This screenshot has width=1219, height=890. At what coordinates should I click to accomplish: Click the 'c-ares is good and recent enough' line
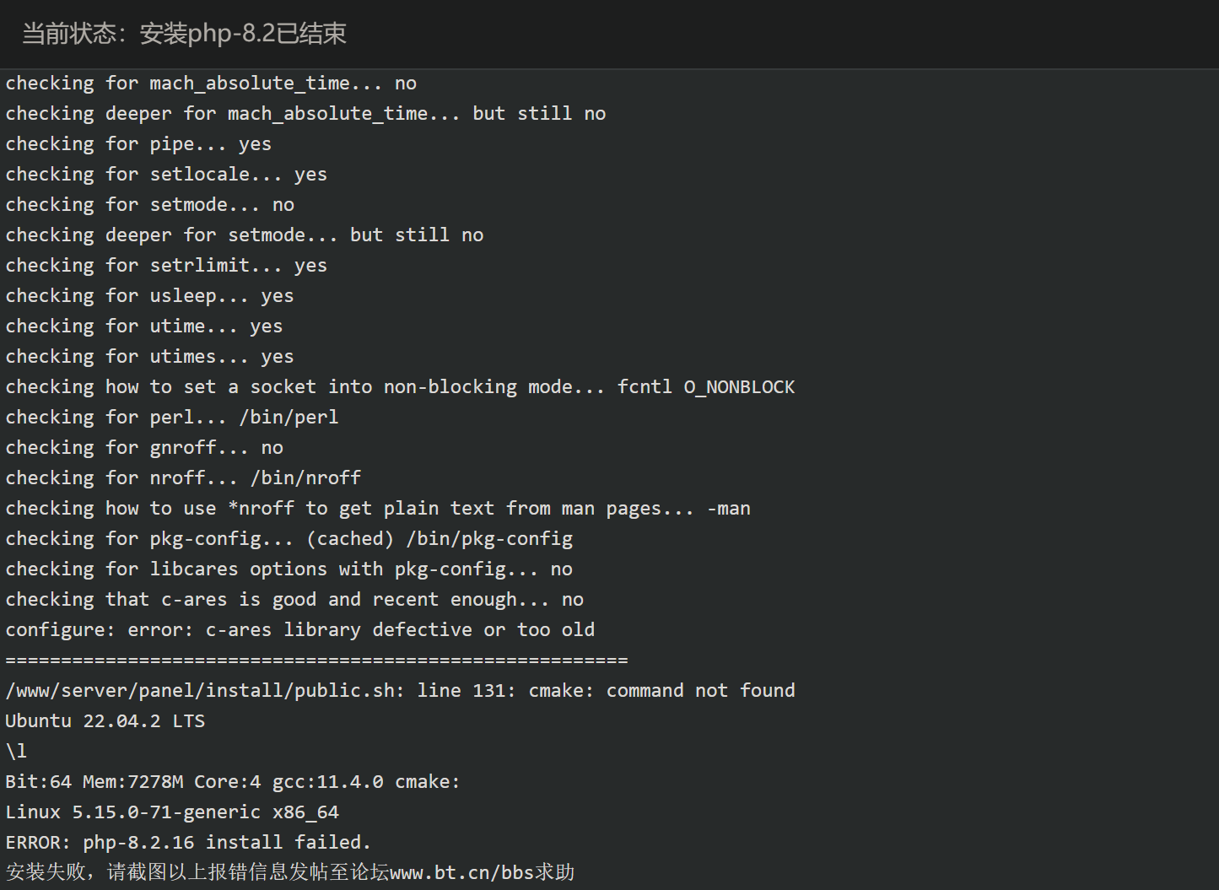[294, 600]
